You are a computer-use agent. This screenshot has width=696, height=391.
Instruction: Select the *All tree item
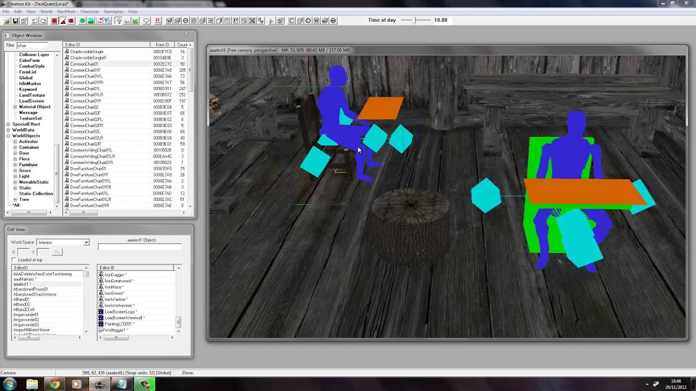(16, 205)
